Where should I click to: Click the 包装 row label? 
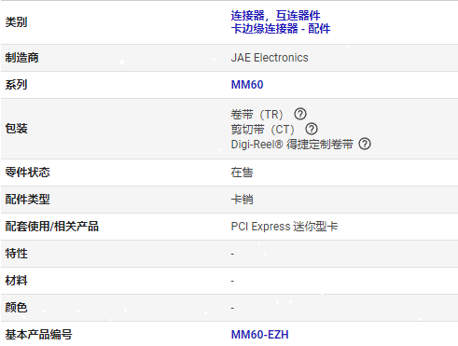pyautogui.click(x=16, y=129)
